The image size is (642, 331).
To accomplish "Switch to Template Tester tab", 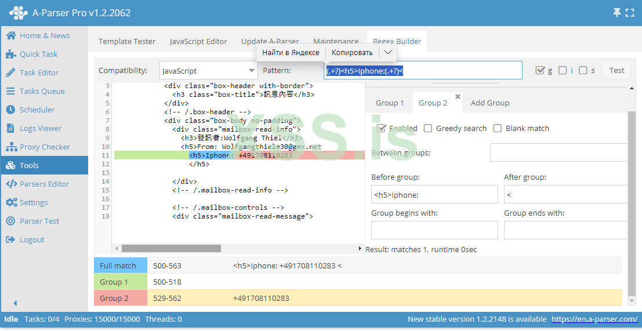I will [x=127, y=41].
